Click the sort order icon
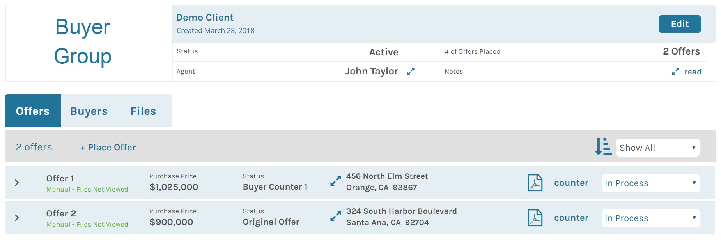 603,147
